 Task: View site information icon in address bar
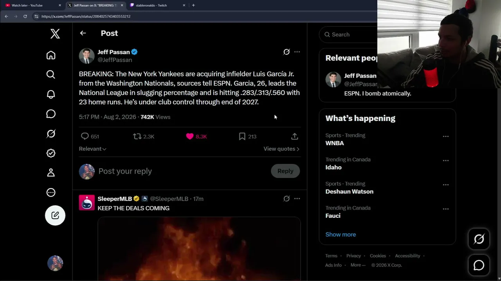pos(36,16)
